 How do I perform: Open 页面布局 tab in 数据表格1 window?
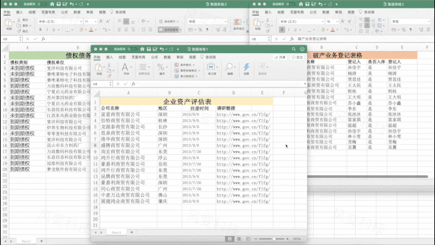click(138, 57)
